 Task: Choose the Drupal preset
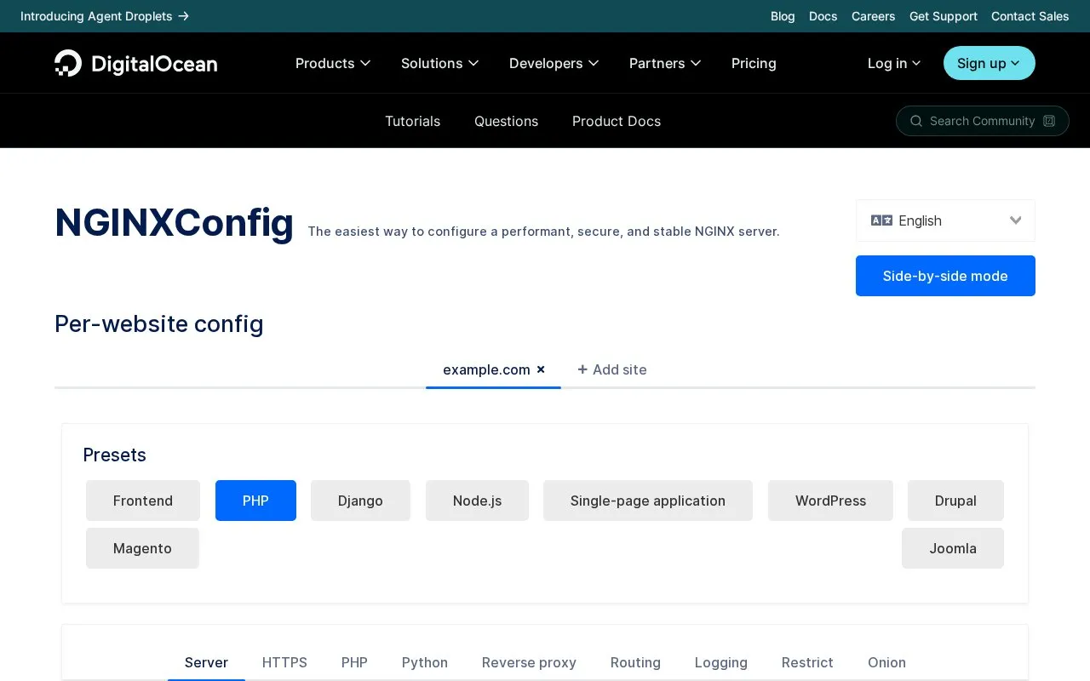[955, 501]
